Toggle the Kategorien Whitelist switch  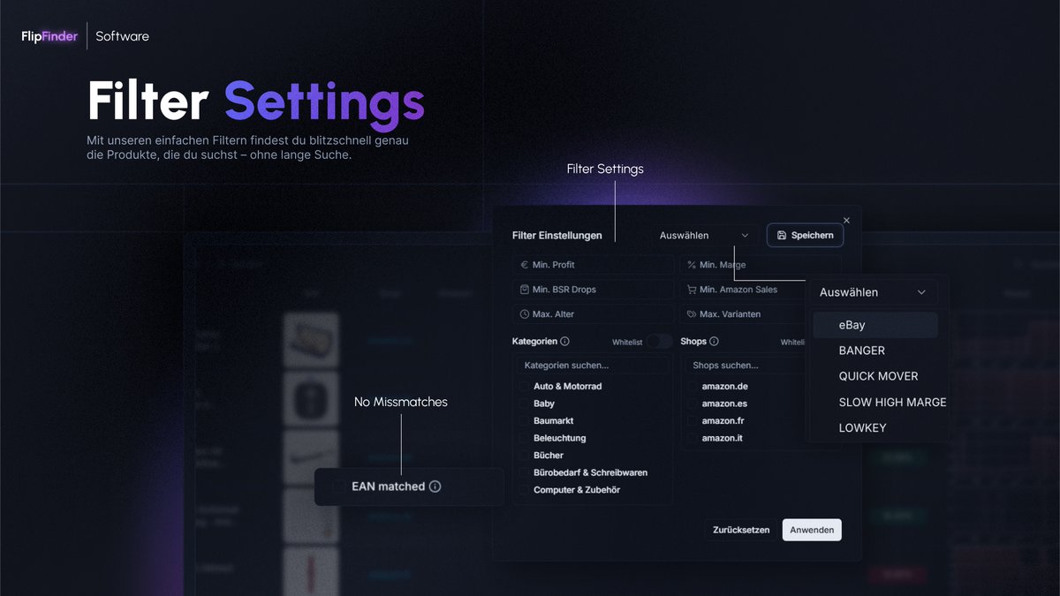coord(659,341)
